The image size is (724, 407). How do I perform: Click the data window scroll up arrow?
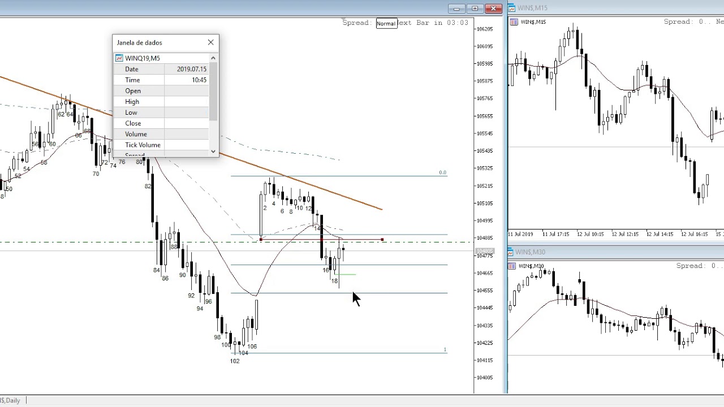point(213,58)
